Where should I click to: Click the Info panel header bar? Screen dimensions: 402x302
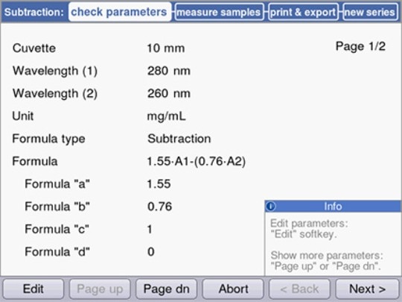[333, 207]
